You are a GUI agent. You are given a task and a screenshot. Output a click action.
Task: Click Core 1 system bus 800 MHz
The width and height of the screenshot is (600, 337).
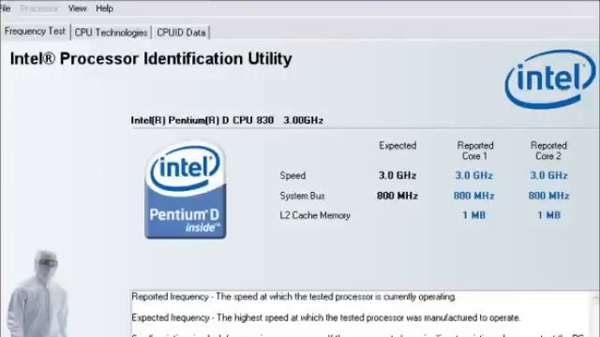pos(474,196)
